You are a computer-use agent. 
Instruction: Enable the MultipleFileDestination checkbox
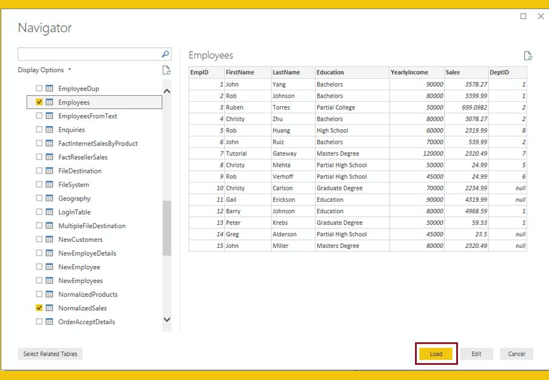pyautogui.click(x=39, y=225)
